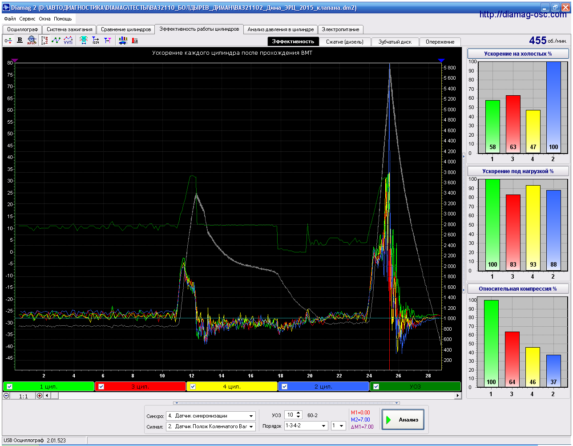Click the blue-magenta marker distance icon
Screen dimensions: 573x446
(x=108, y=41)
